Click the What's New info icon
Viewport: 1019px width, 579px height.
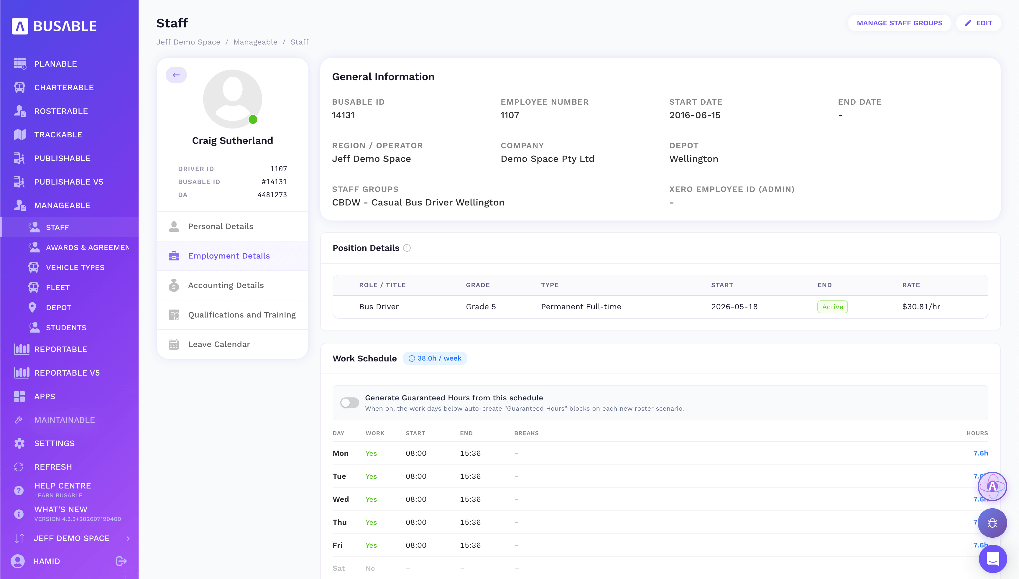pos(19,514)
